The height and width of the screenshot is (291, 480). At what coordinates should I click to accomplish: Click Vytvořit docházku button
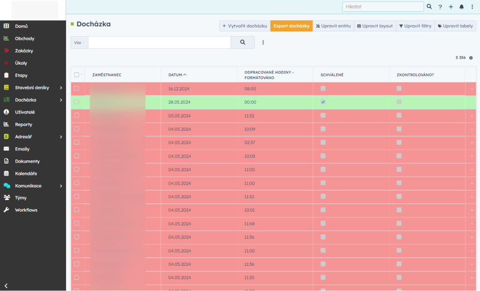click(244, 26)
